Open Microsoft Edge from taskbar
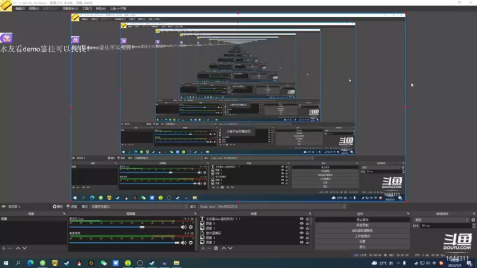 point(30,263)
